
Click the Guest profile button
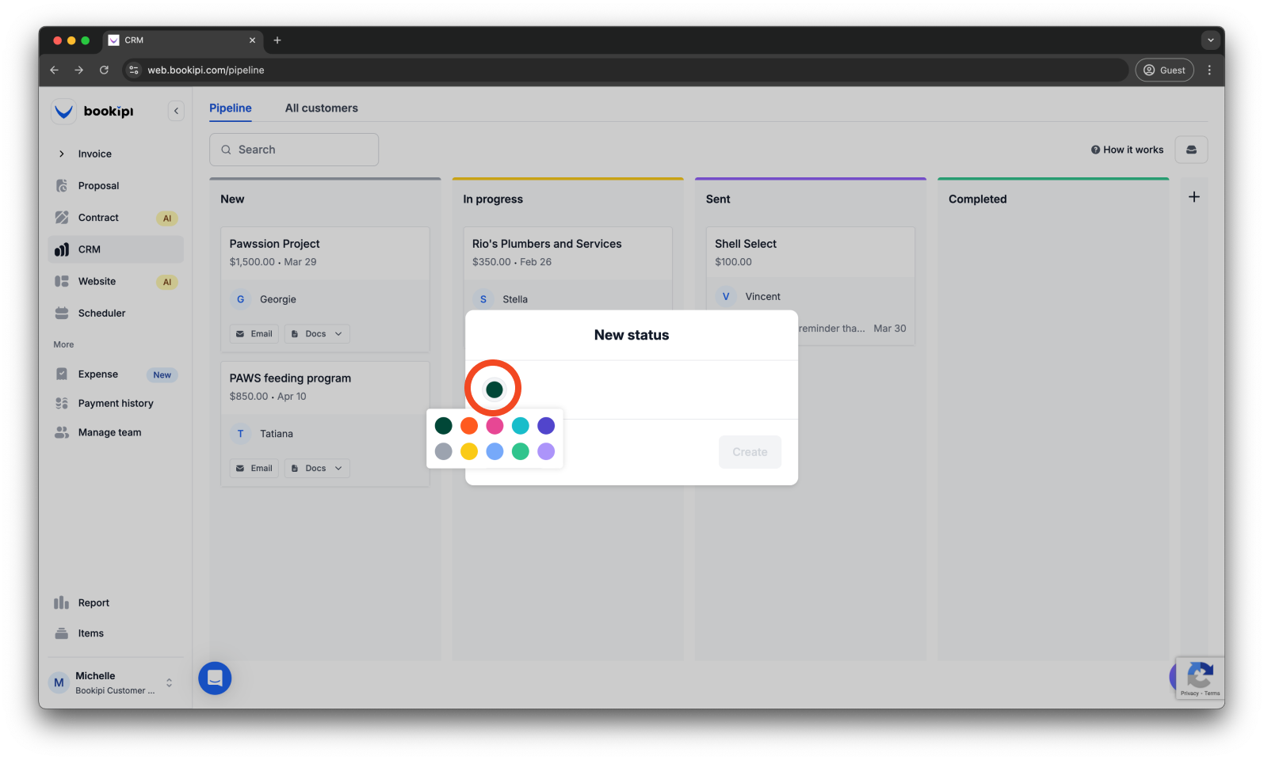point(1164,70)
